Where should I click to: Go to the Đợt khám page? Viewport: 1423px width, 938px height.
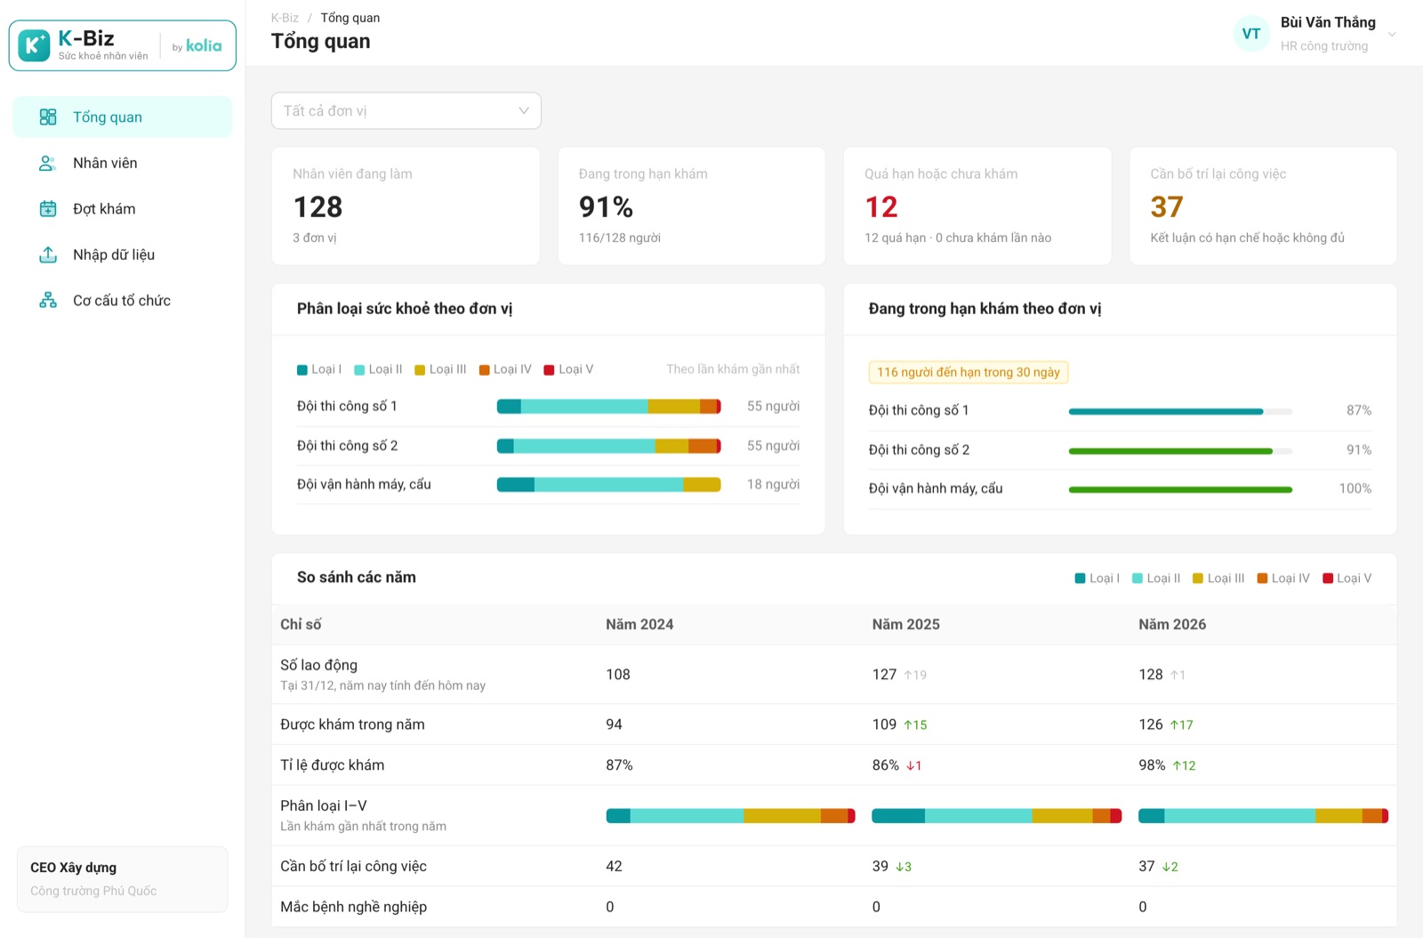(123, 209)
